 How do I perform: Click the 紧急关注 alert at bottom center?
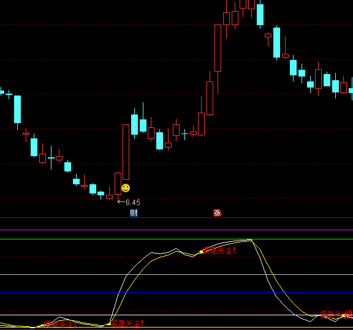(127, 324)
